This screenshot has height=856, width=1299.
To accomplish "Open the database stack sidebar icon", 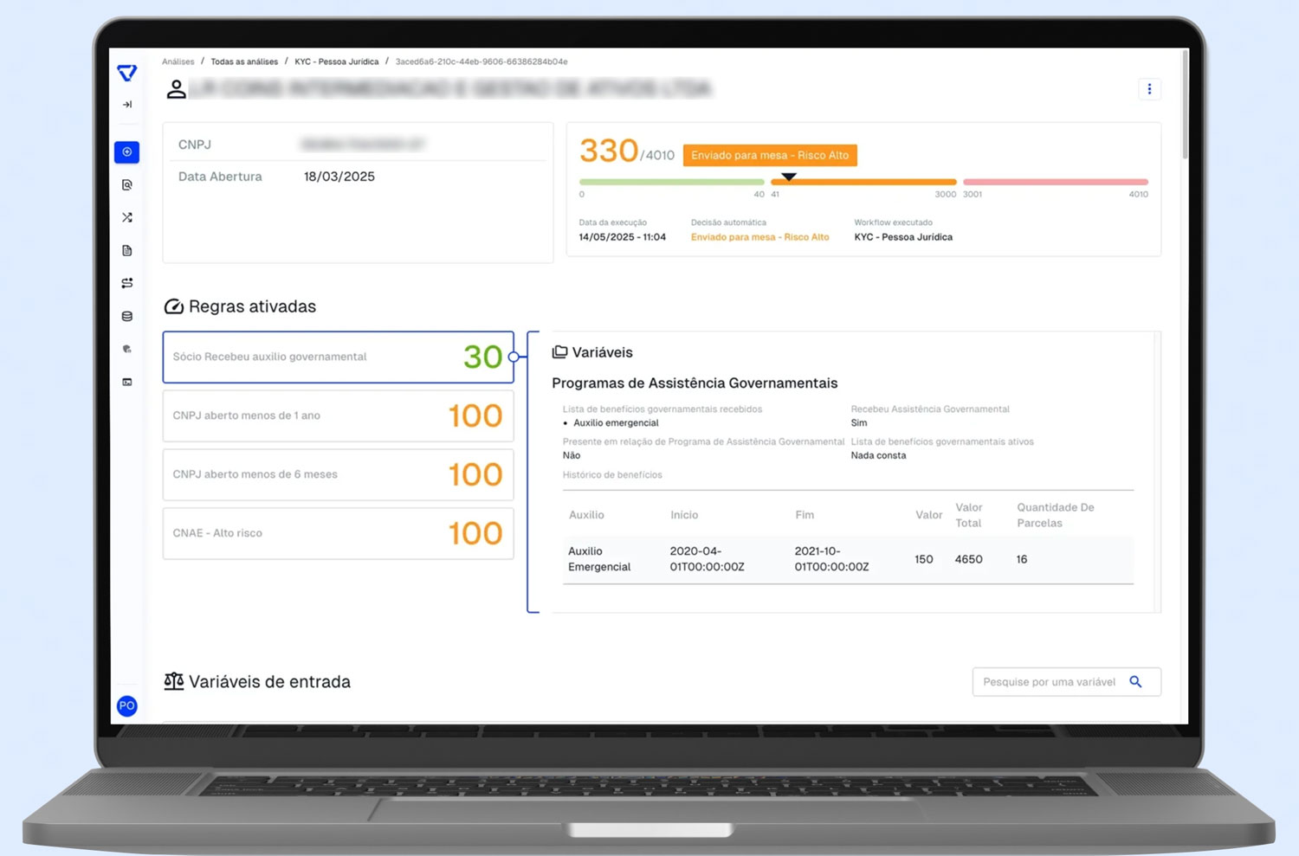I will tap(127, 317).
